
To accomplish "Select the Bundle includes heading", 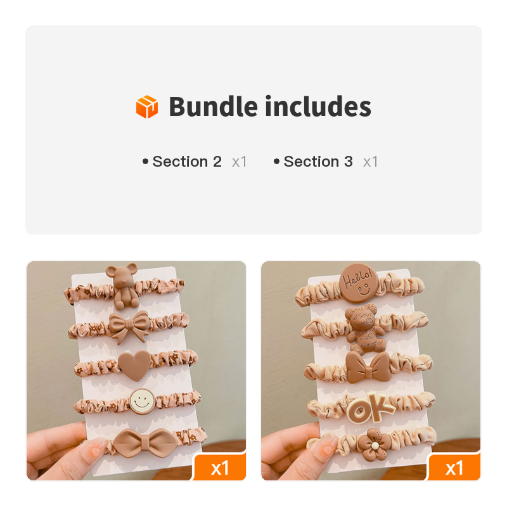I will tap(270, 106).
